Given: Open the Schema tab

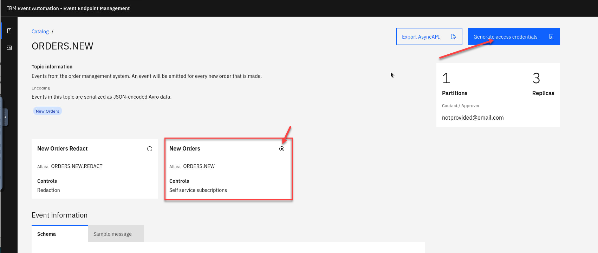Looking at the screenshot, I should pyautogui.click(x=47, y=234).
